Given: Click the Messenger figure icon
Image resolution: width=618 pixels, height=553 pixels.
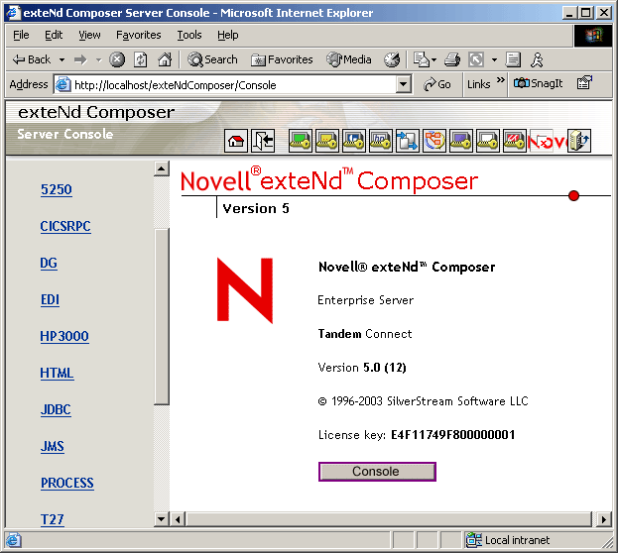Looking at the screenshot, I should (537, 59).
